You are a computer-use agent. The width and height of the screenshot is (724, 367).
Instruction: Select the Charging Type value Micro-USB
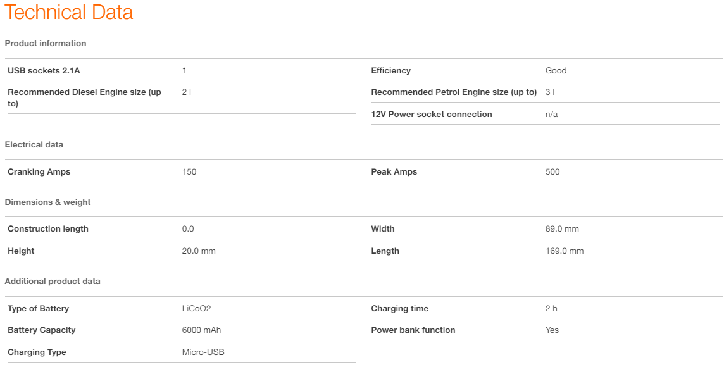[203, 352]
